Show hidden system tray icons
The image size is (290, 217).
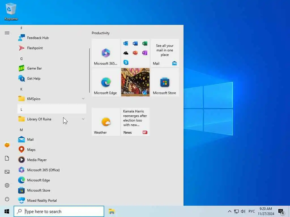click(229, 211)
